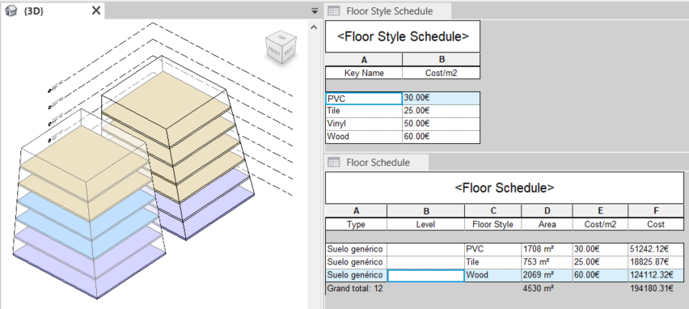This screenshot has width=689, height=309.
Task: Click the 3D view house icon
Action: (x=11, y=11)
